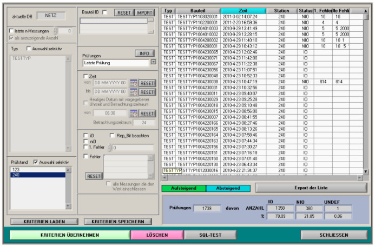This screenshot has height=247, width=375.
Task: Select green Aufsteigend sort order
Action: pyautogui.click(x=184, y=188)
